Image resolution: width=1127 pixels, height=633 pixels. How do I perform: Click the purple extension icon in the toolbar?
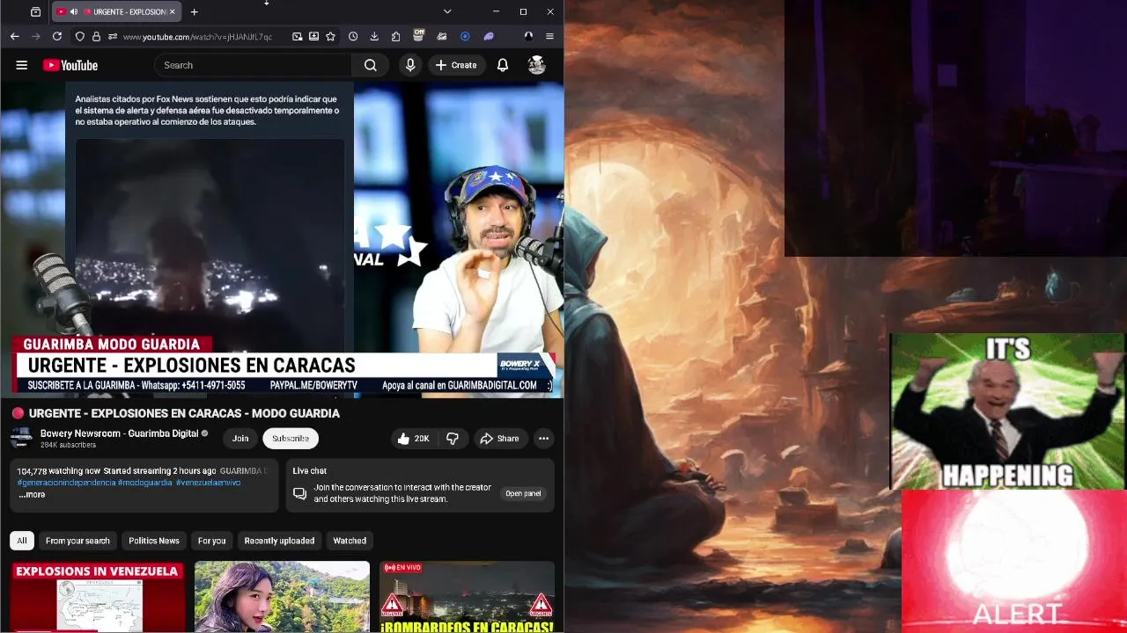489,36
